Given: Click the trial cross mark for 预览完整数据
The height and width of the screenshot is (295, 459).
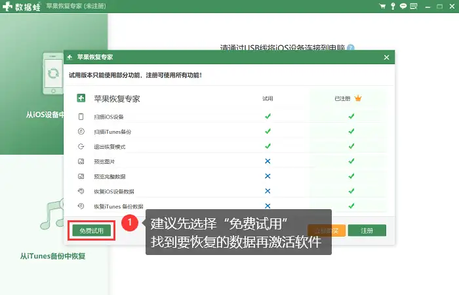Looking at the screenshot, I should pos(268,176).
